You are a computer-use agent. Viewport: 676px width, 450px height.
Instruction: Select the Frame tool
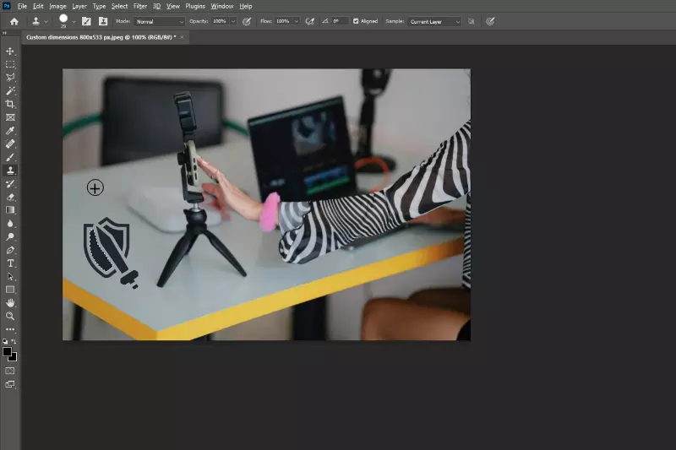pyautogui.click(x=10, y=117)
